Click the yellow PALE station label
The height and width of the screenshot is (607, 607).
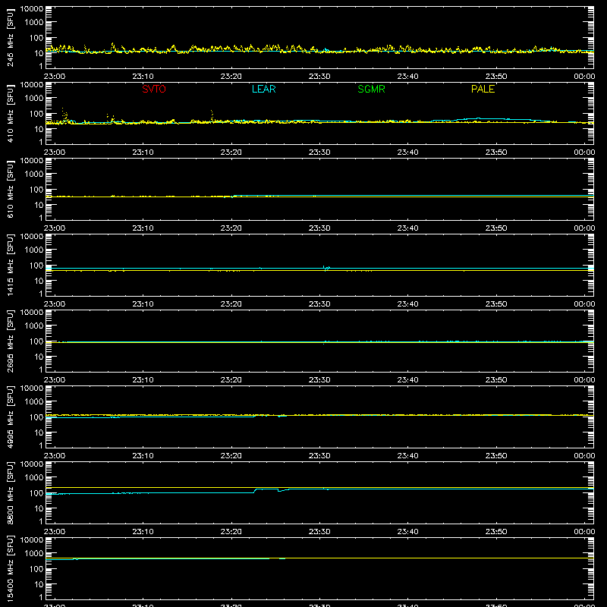483,89
